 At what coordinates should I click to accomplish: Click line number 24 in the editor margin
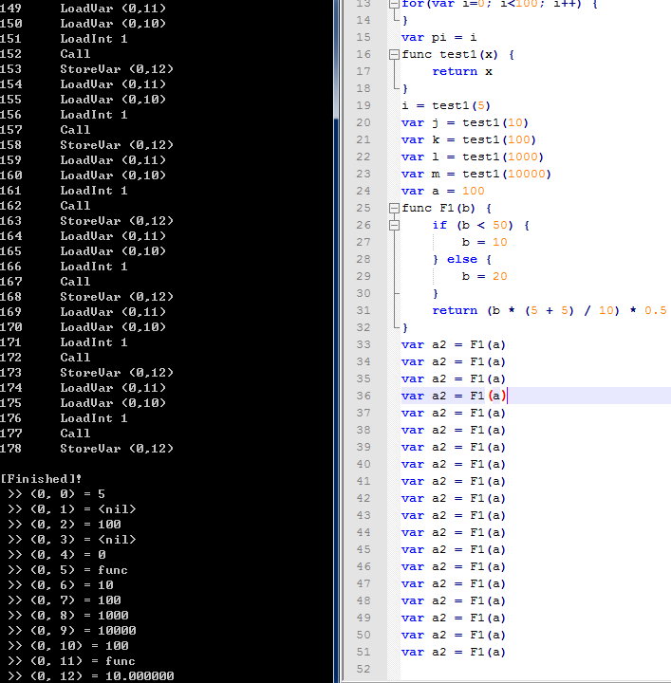tap(363, 191)
